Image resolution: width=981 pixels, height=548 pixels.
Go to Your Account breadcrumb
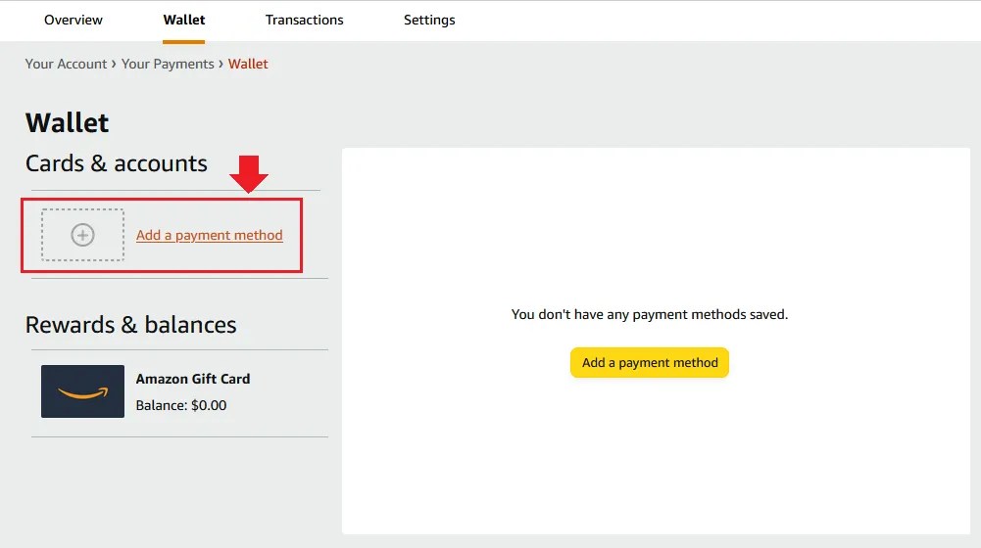(x=66, y=64)
